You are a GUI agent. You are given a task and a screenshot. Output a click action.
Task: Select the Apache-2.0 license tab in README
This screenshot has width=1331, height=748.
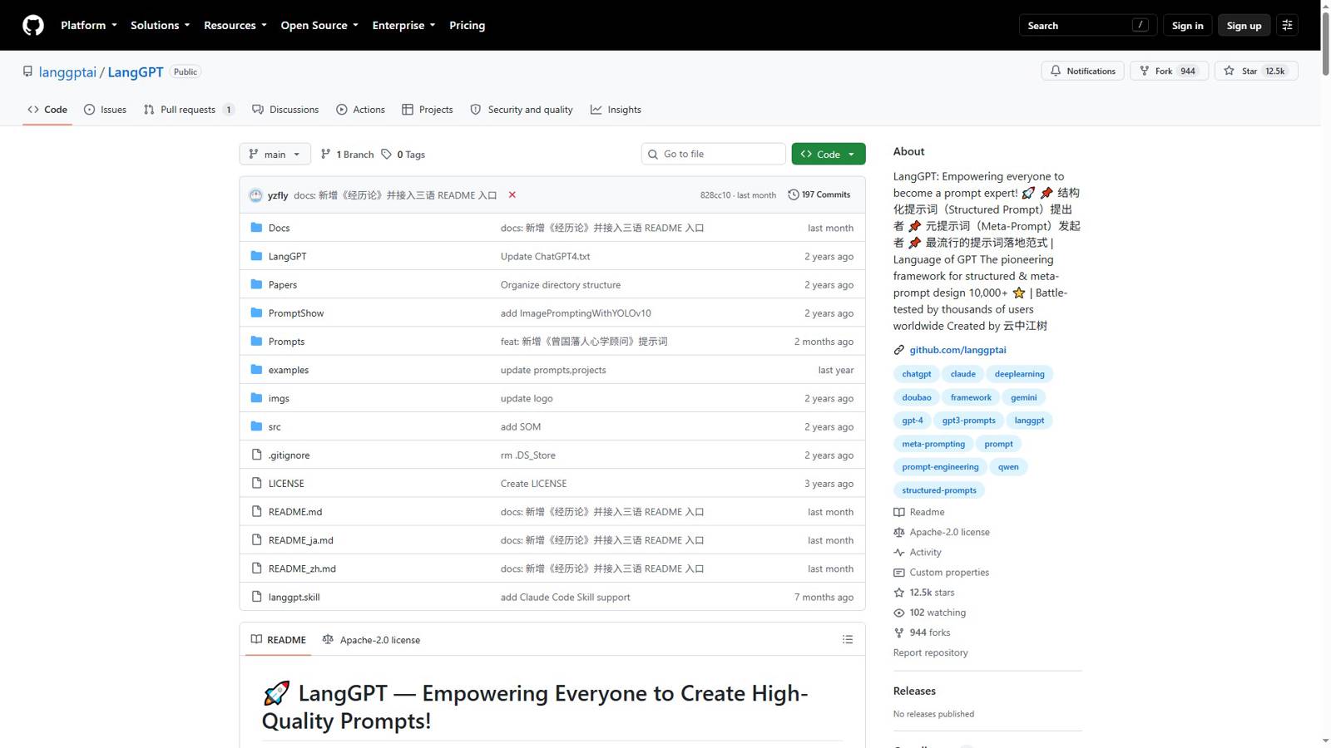371,639
